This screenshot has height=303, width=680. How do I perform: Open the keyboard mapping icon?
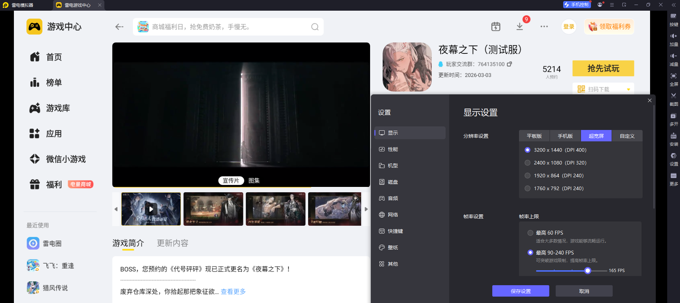tap(673, 16)
